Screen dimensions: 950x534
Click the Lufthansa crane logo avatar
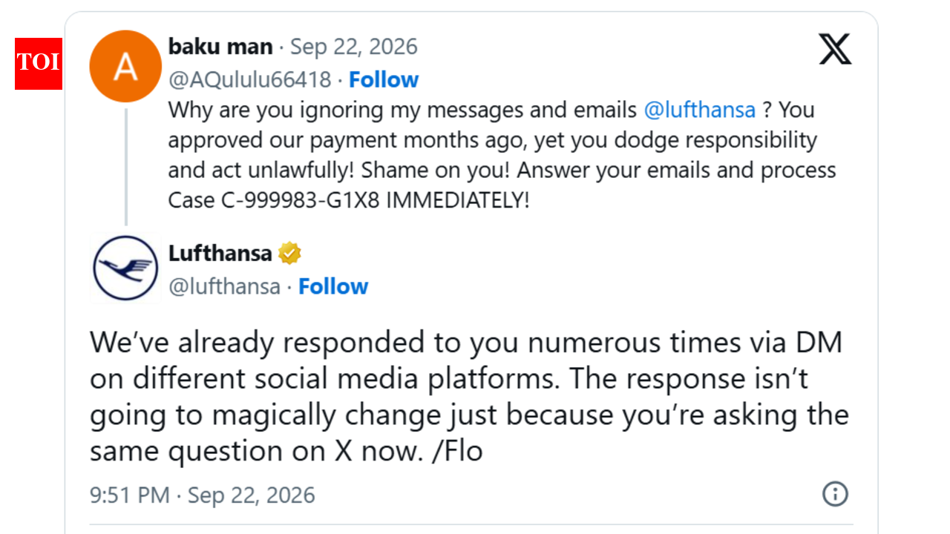[125, 268]
